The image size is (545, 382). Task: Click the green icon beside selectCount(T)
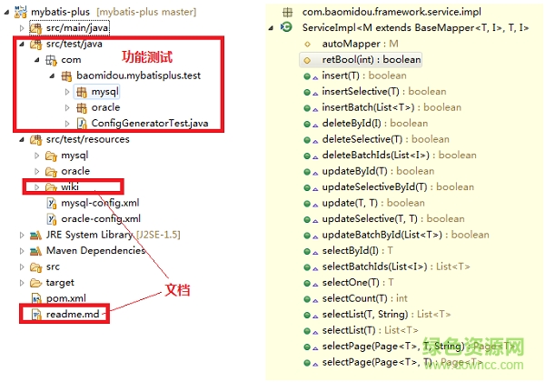click(307, 299)
